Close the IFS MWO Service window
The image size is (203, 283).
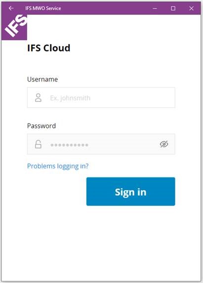[192, 8]
